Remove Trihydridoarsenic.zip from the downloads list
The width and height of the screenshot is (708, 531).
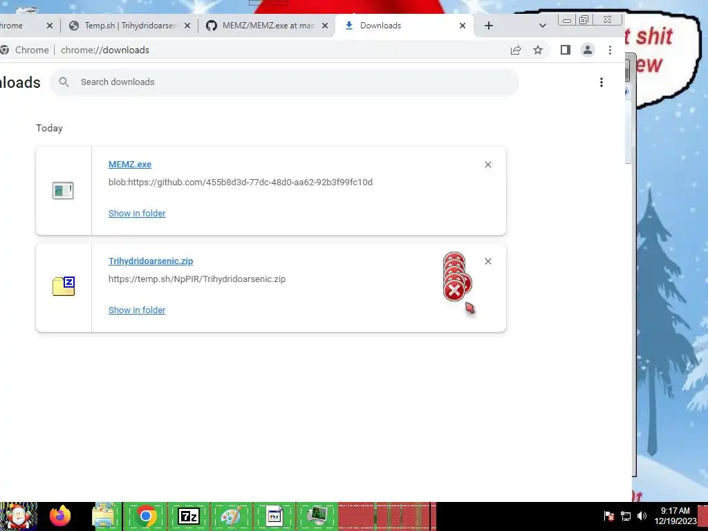(x=488, y=261)
